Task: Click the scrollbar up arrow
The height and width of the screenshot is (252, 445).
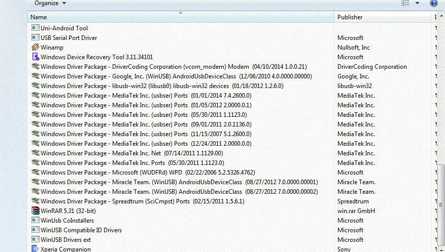Action: pos(441,16)
